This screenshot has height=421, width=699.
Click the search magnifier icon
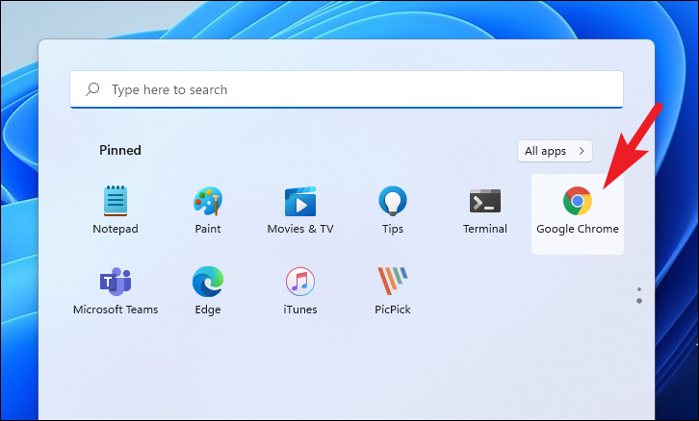tap(92, 89)
